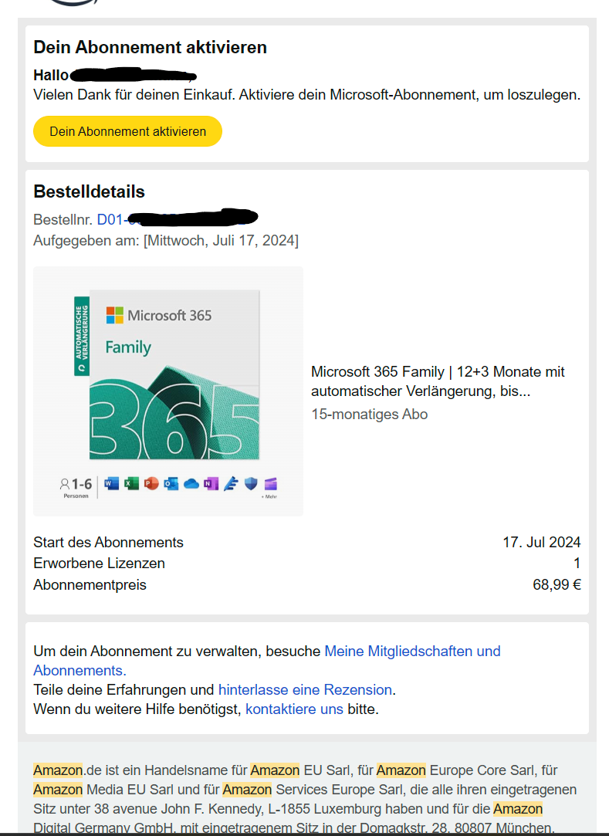Click the Microsoft four-color logo
This screenshot has height=836, width=609.
[115, 315]
